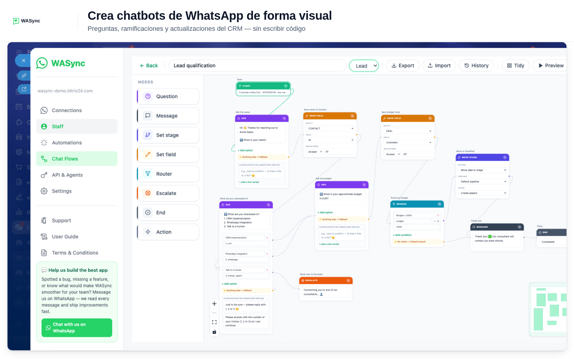Open Automations in the sidebar
Image resolution: width=574 pixels, height=359 pixels.
point(77,143)
